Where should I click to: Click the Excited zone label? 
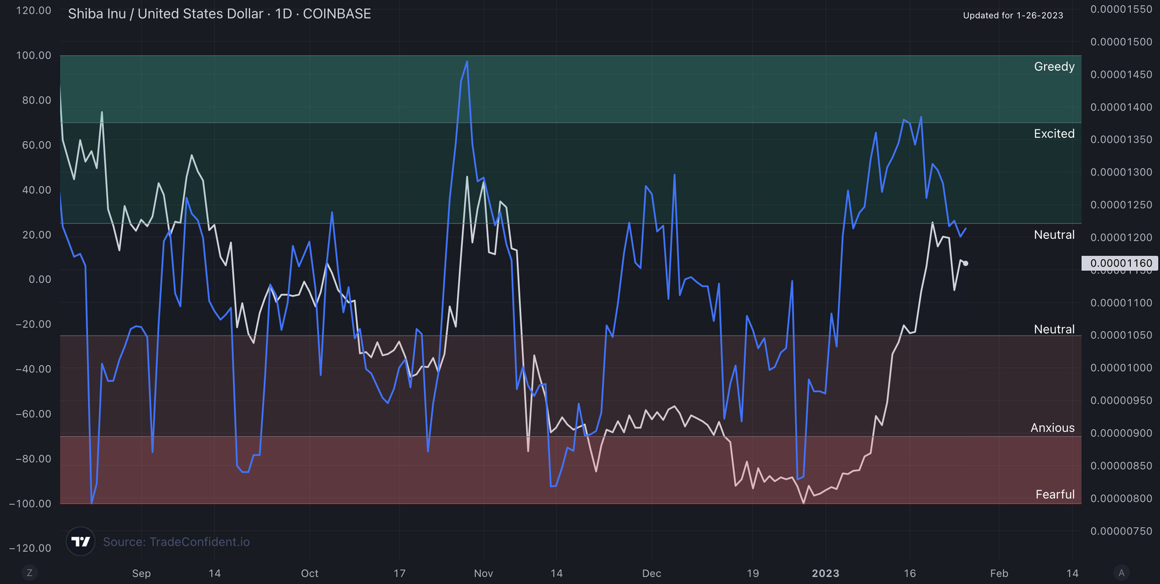click(1054, 133)
